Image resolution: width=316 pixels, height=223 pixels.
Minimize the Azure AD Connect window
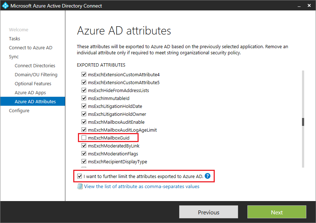click(x=299, y=6)
